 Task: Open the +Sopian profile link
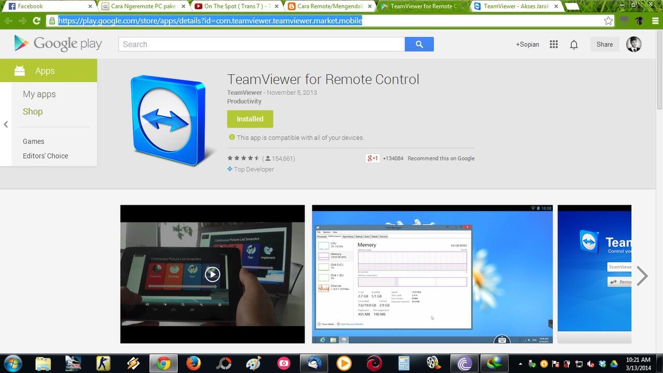[527, 45]
